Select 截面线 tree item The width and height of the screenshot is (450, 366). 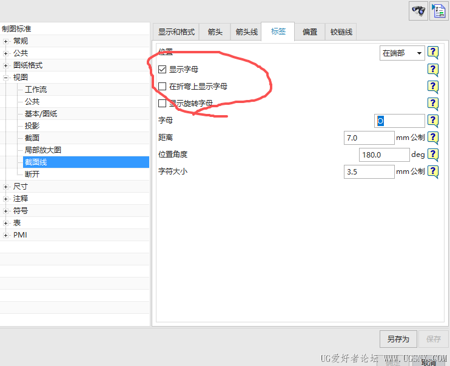click(x=86, y=162)
